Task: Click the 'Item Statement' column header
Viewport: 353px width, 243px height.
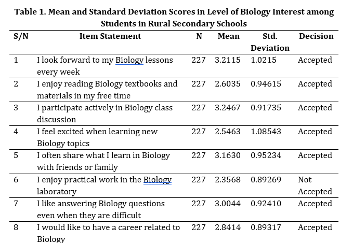Action: click(110, 36)
